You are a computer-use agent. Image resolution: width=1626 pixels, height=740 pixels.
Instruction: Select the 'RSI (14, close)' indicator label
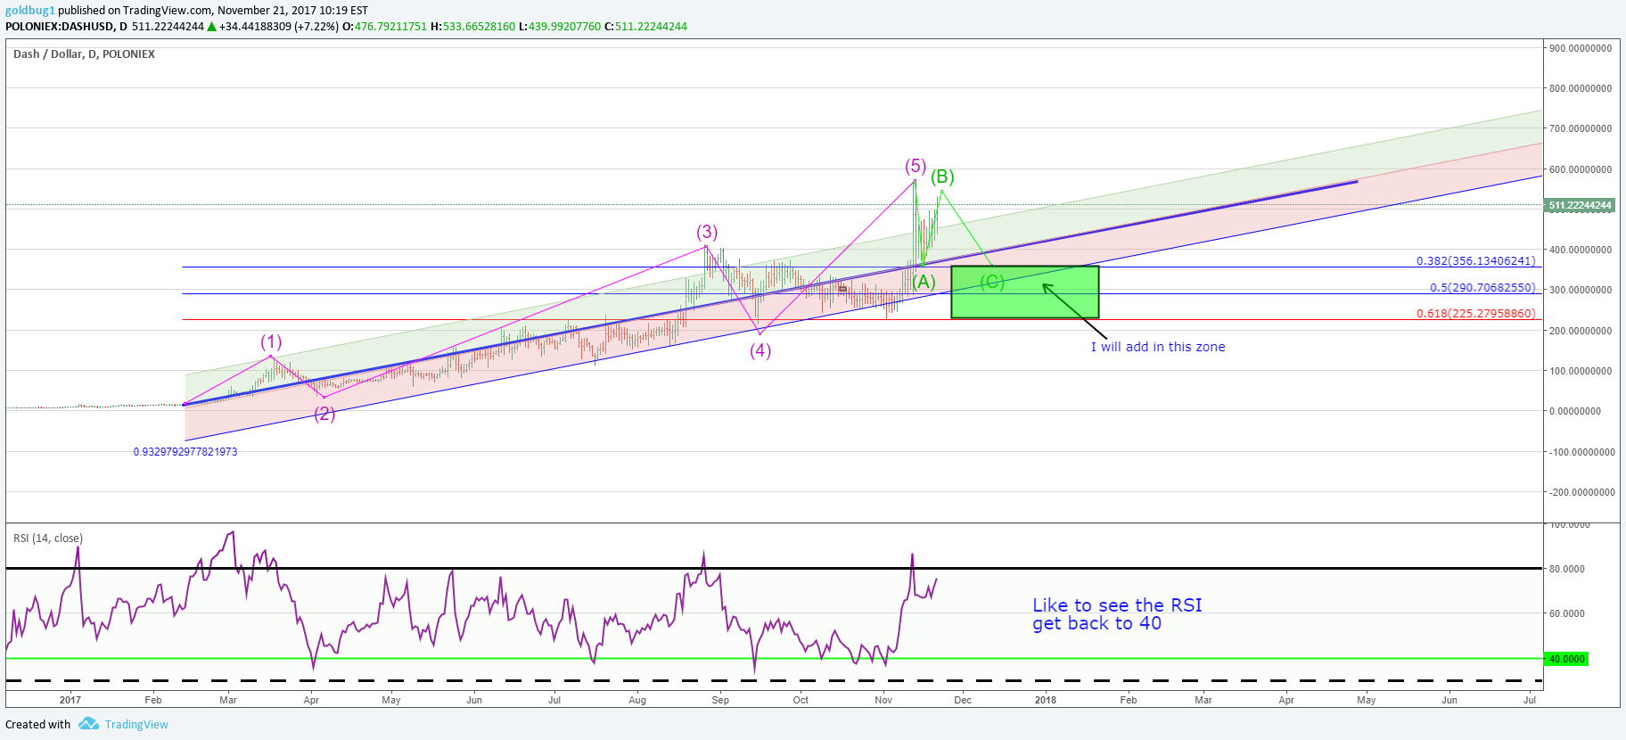pyautogui.click(x=48, y=539)
